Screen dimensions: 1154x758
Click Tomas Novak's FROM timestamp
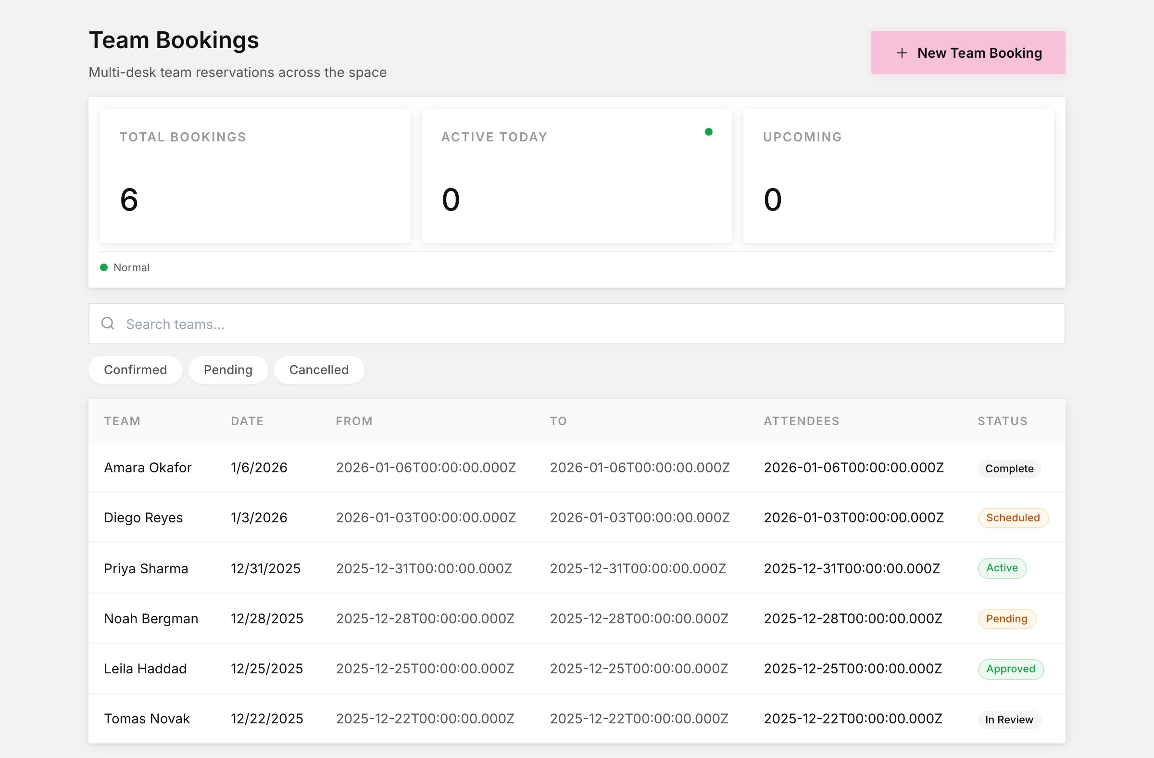pos(425,719)
